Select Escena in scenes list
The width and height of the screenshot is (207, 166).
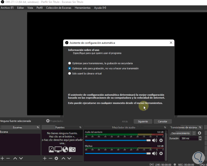[20, 132]
